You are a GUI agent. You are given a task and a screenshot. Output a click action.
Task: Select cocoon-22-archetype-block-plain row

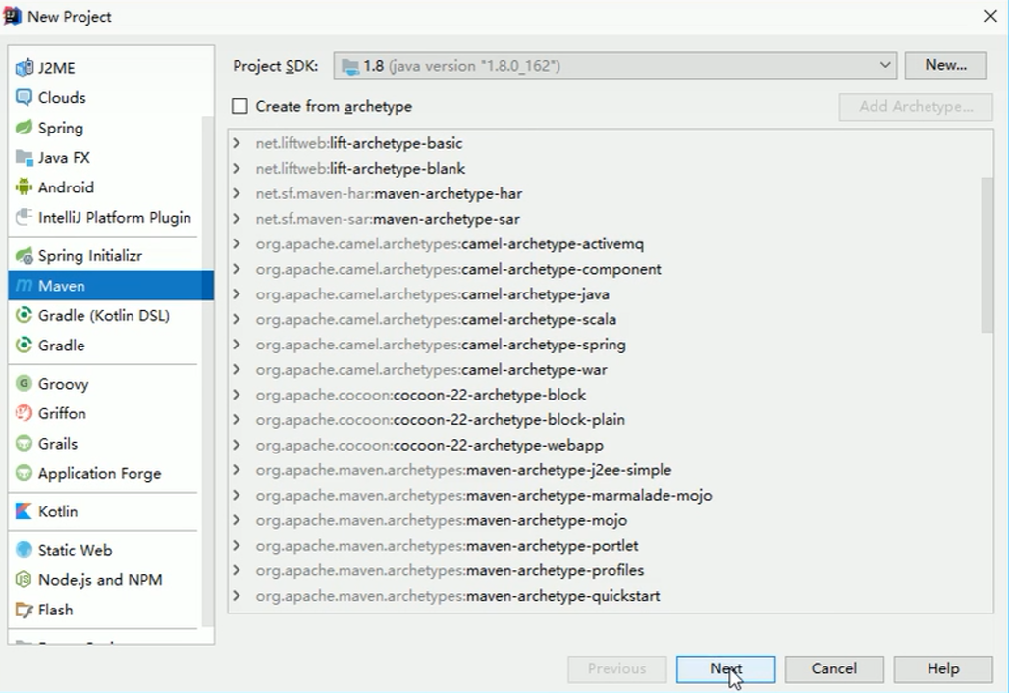[611, 419]
